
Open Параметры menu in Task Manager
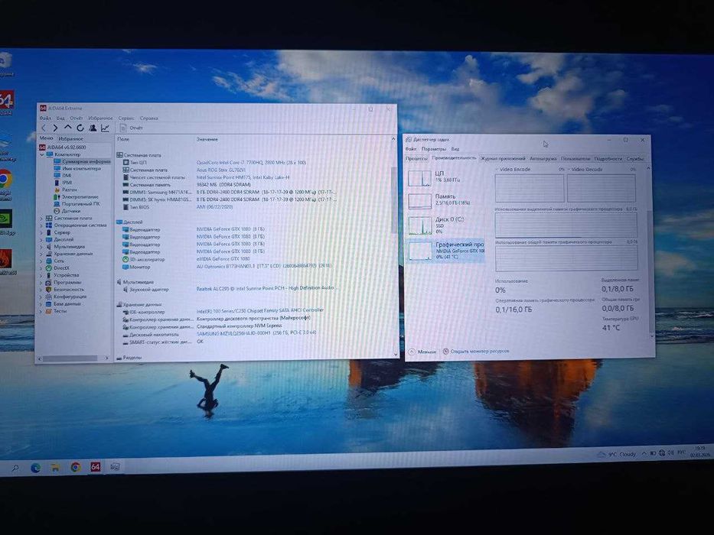pyautogui.click(x=433, y=149)
